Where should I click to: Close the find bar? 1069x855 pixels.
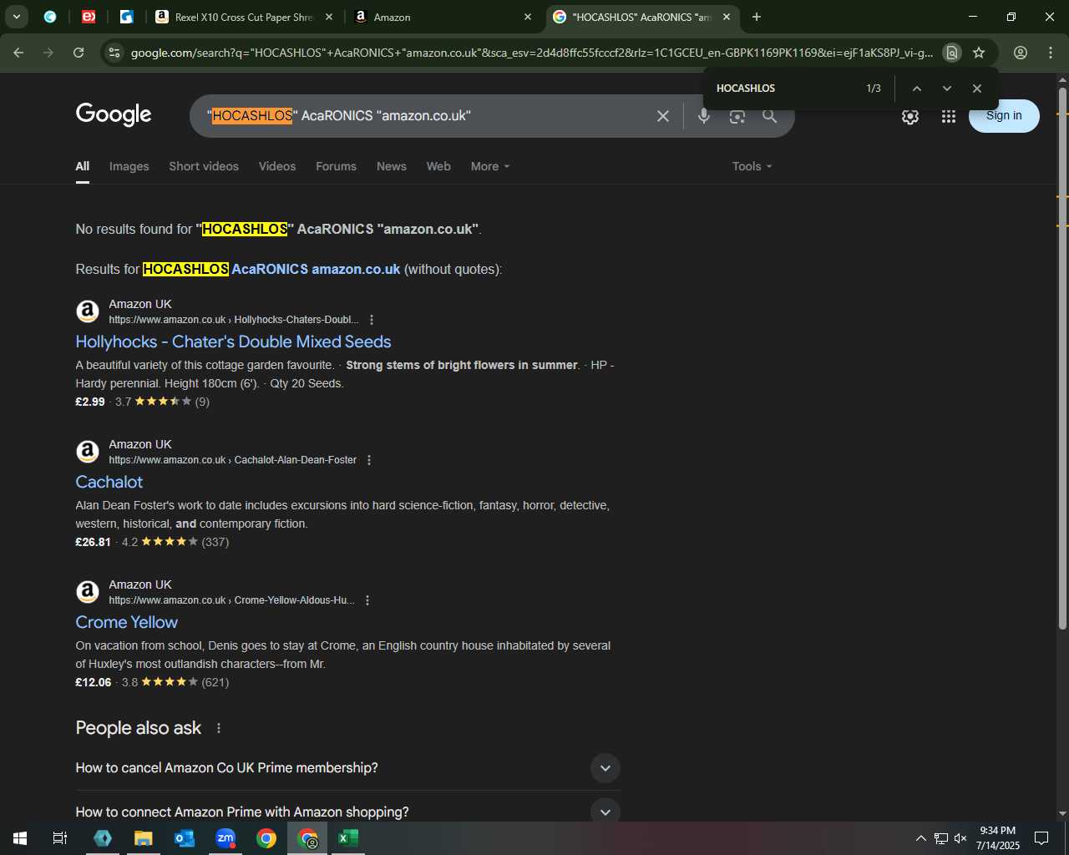(977, 89)
